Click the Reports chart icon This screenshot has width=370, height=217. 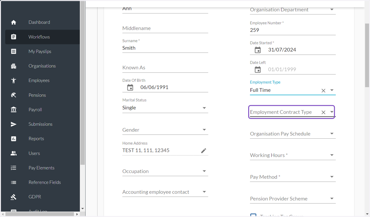pyautogui.click(x=14, y=139)
